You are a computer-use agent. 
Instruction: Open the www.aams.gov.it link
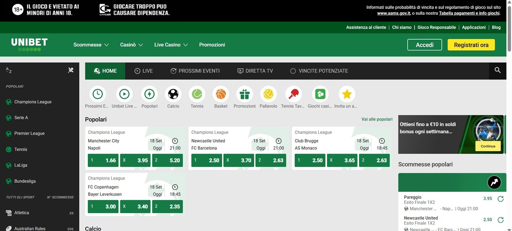coord(394,13)
